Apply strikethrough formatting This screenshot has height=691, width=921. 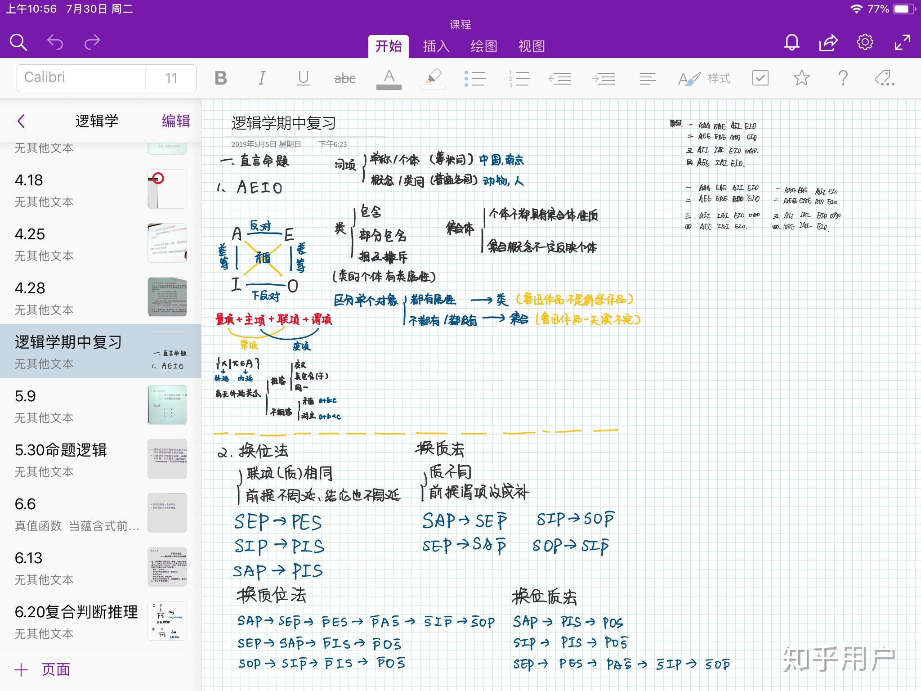(x=345, y=77)
